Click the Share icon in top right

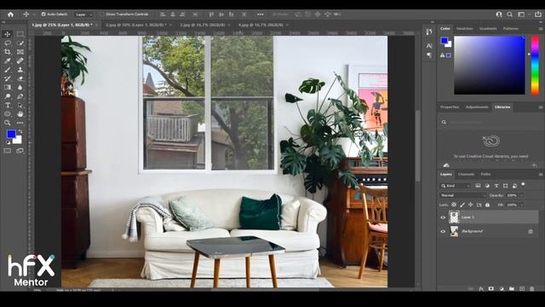pos(537,14)
